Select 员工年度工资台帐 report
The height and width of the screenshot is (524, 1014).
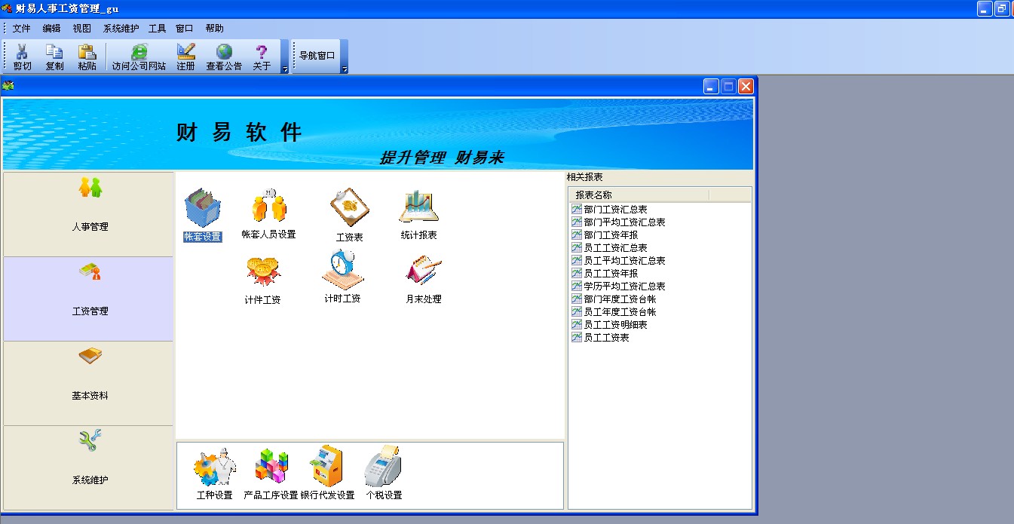point(614,312)
